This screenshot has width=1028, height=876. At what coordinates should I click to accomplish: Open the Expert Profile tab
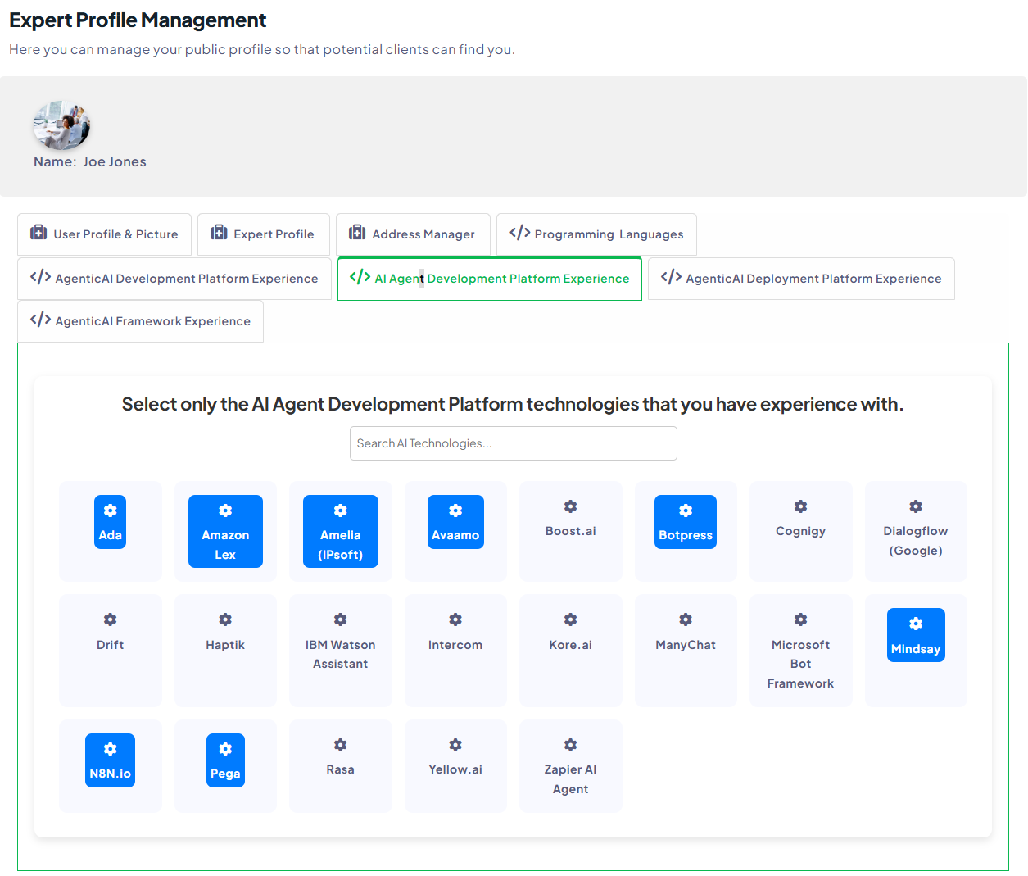(x=264, y=234)
